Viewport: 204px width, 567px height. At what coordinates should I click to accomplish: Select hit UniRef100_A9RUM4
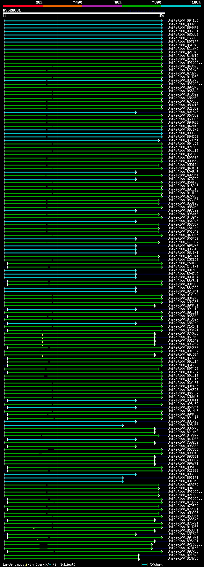tap(183, 175)
